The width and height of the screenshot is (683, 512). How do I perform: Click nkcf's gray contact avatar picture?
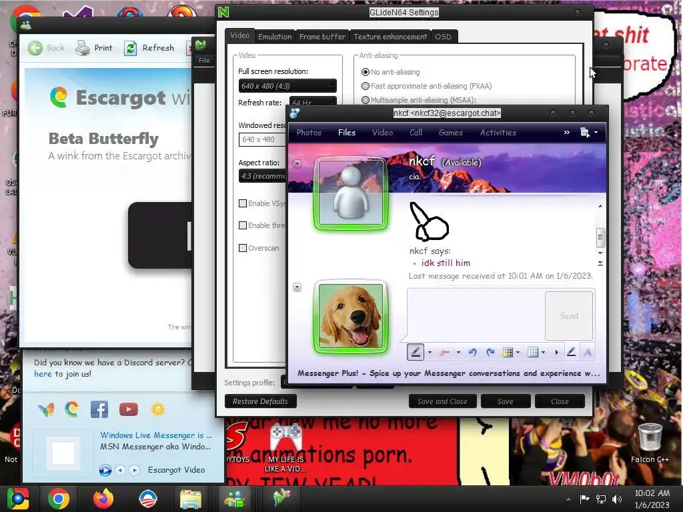(x=351, y=193)
